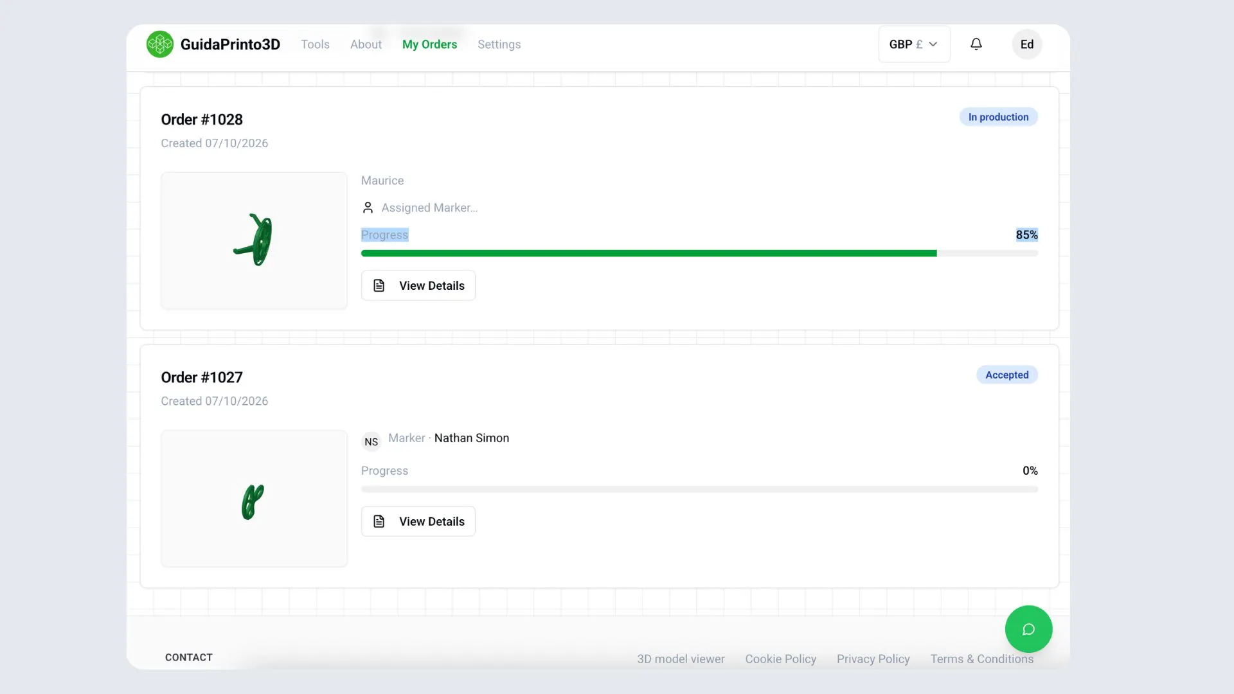Open the About page
Viewport: 1234px width, 694px height.
[366, 44]
